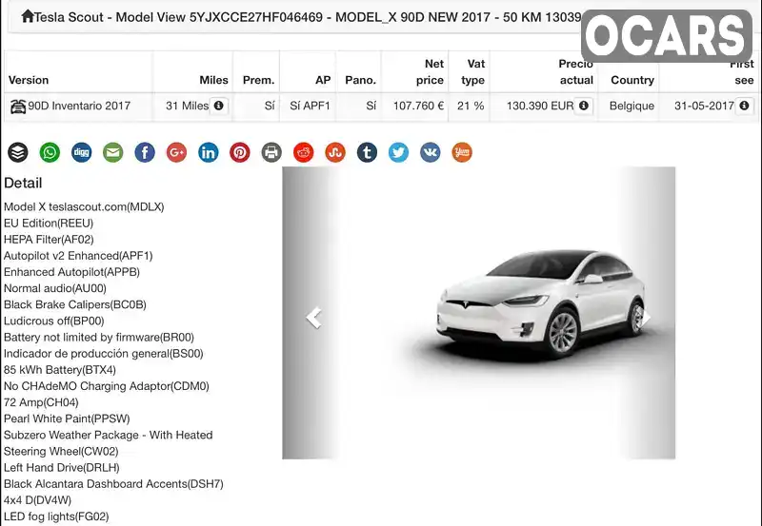Screen dimensions: 762x526
Task: Click Black Brake Calipers(BC0B) line
Action: pos(75,304)
